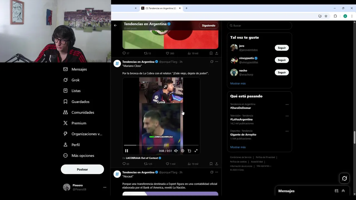Screen dimensions: 356x200
Task: Repost the top post with 13 reposts
Action: 147,53
